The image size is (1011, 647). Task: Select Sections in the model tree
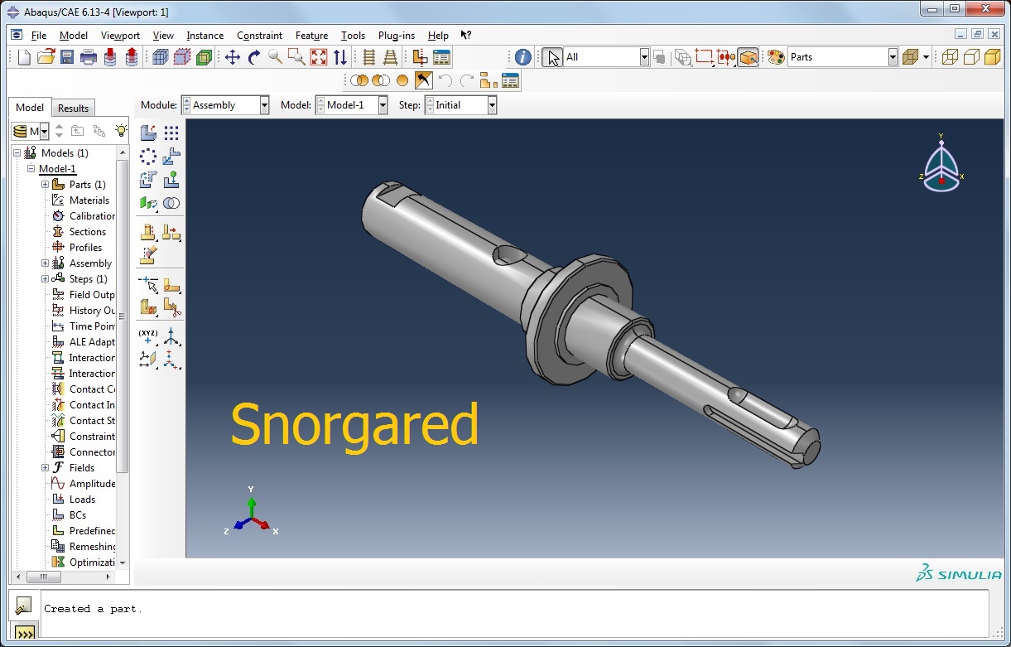[88, 232]
